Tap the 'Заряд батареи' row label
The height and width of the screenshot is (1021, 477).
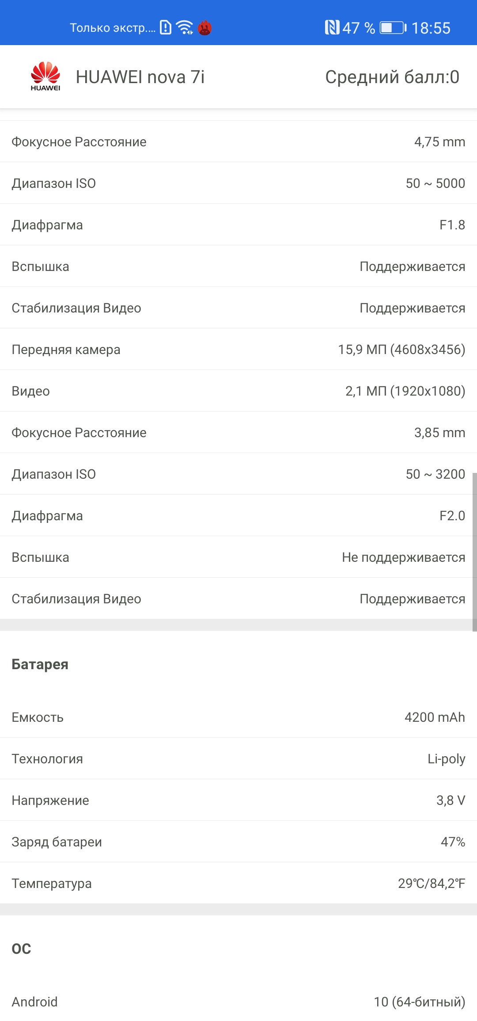click(57, 842)
